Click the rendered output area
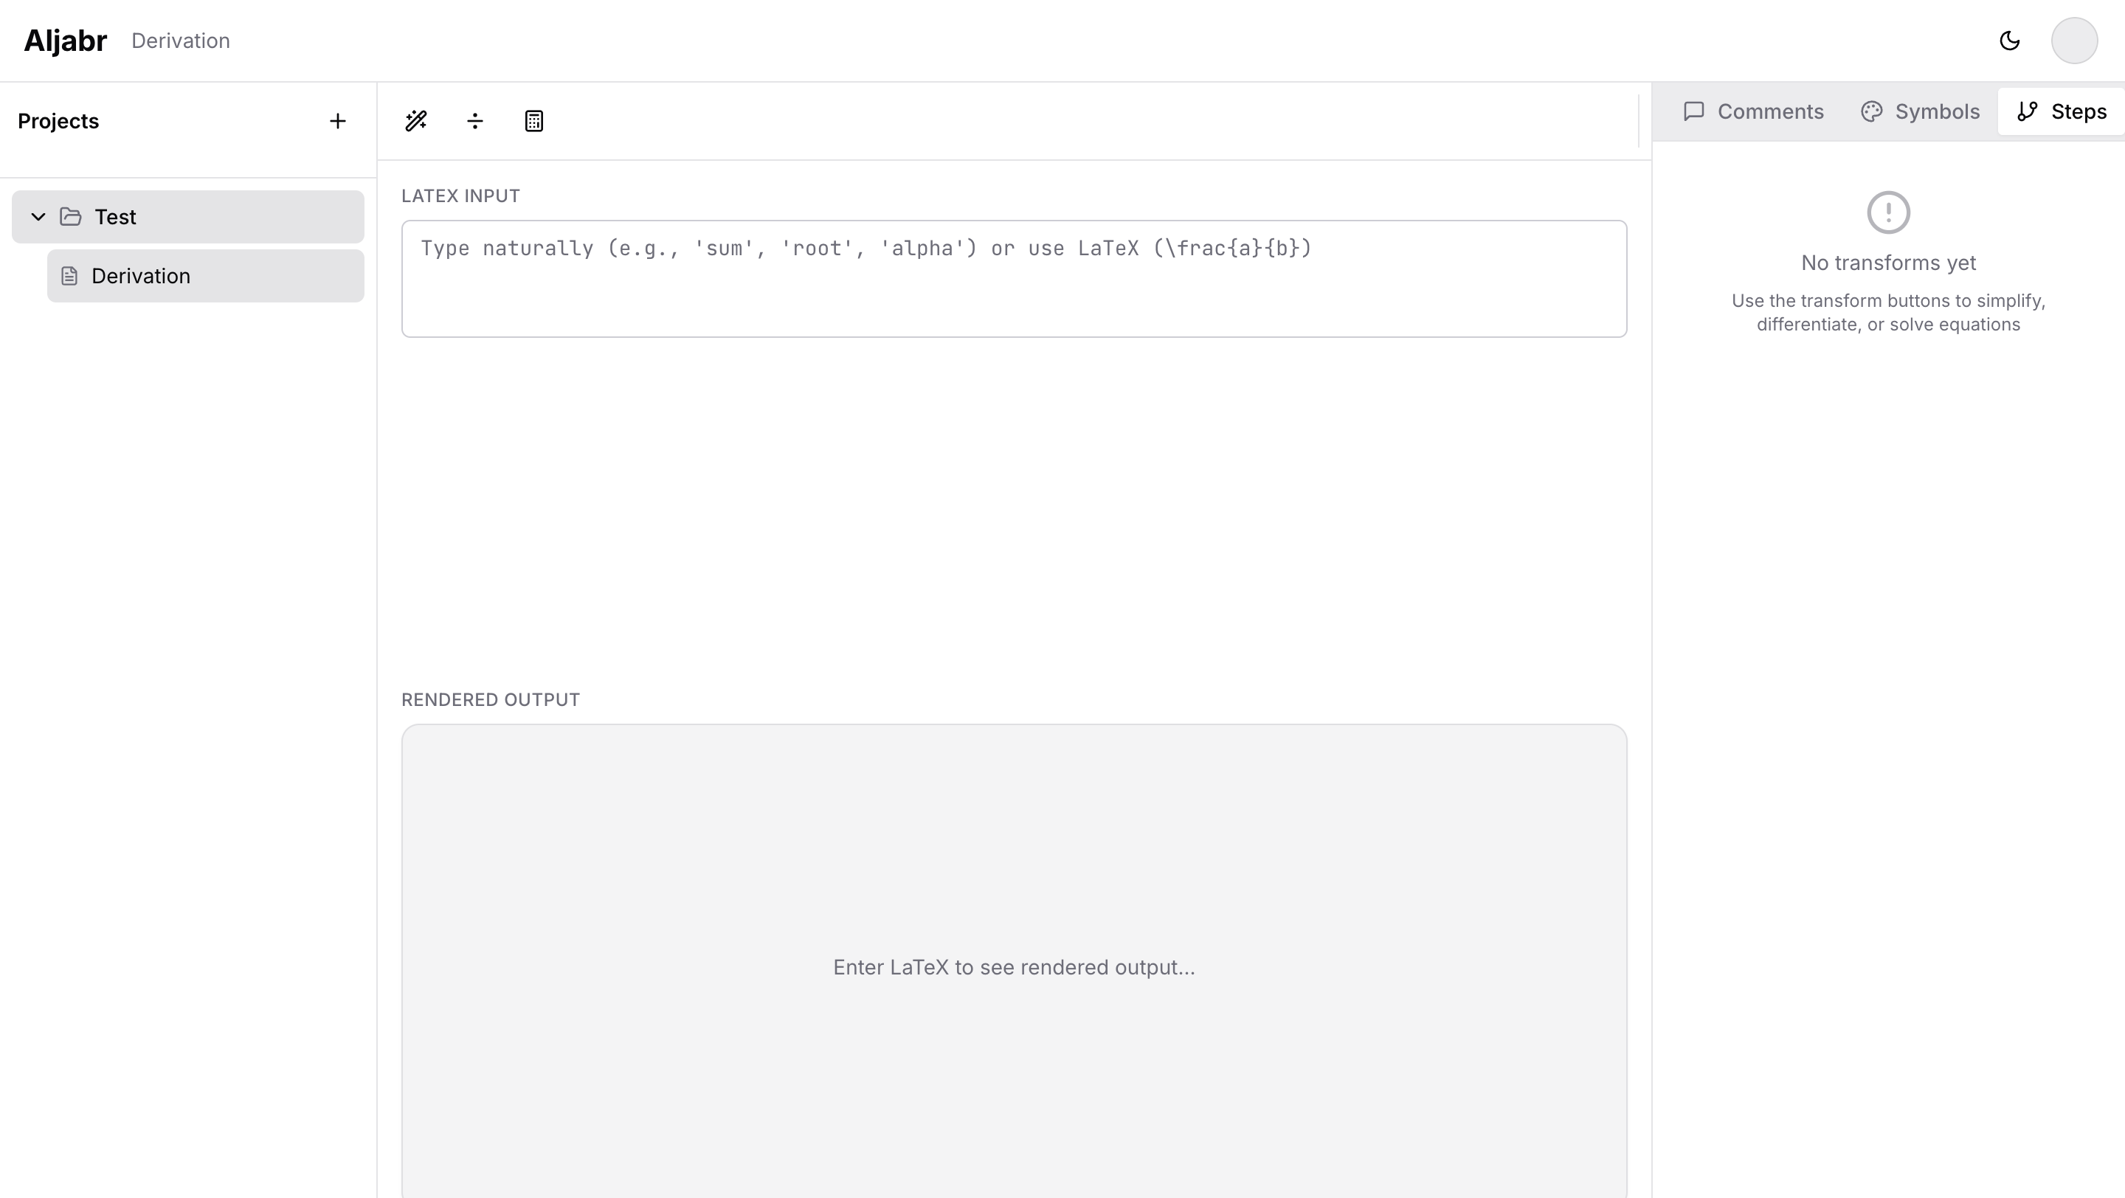Image resolution: width=2125 pixels, height=1198 pixels. (x=1013, y=966)
